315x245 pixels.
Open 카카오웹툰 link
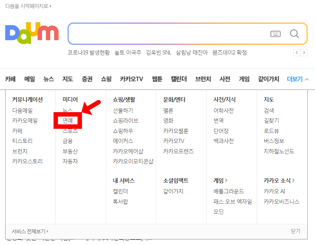click(x=176, y=131)
